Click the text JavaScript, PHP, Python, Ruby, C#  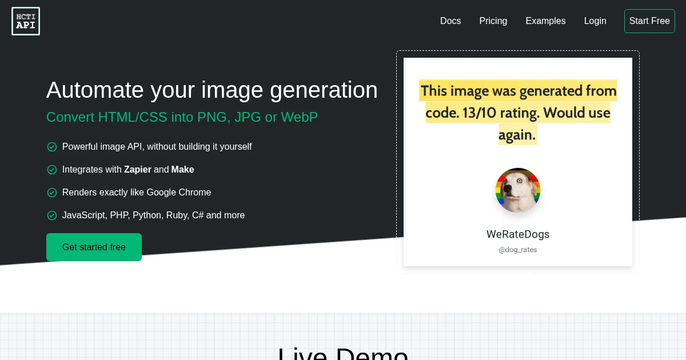point(153,215)
